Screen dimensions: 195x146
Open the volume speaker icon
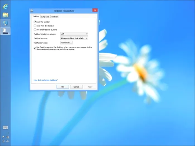click(8, 141)
